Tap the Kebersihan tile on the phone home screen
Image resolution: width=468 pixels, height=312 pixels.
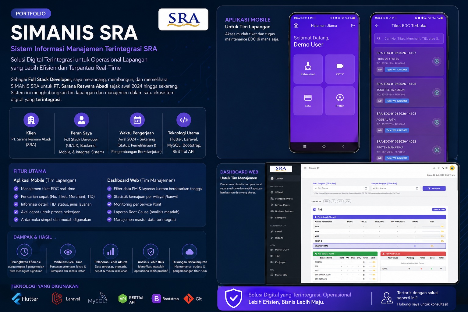[308, 69]
